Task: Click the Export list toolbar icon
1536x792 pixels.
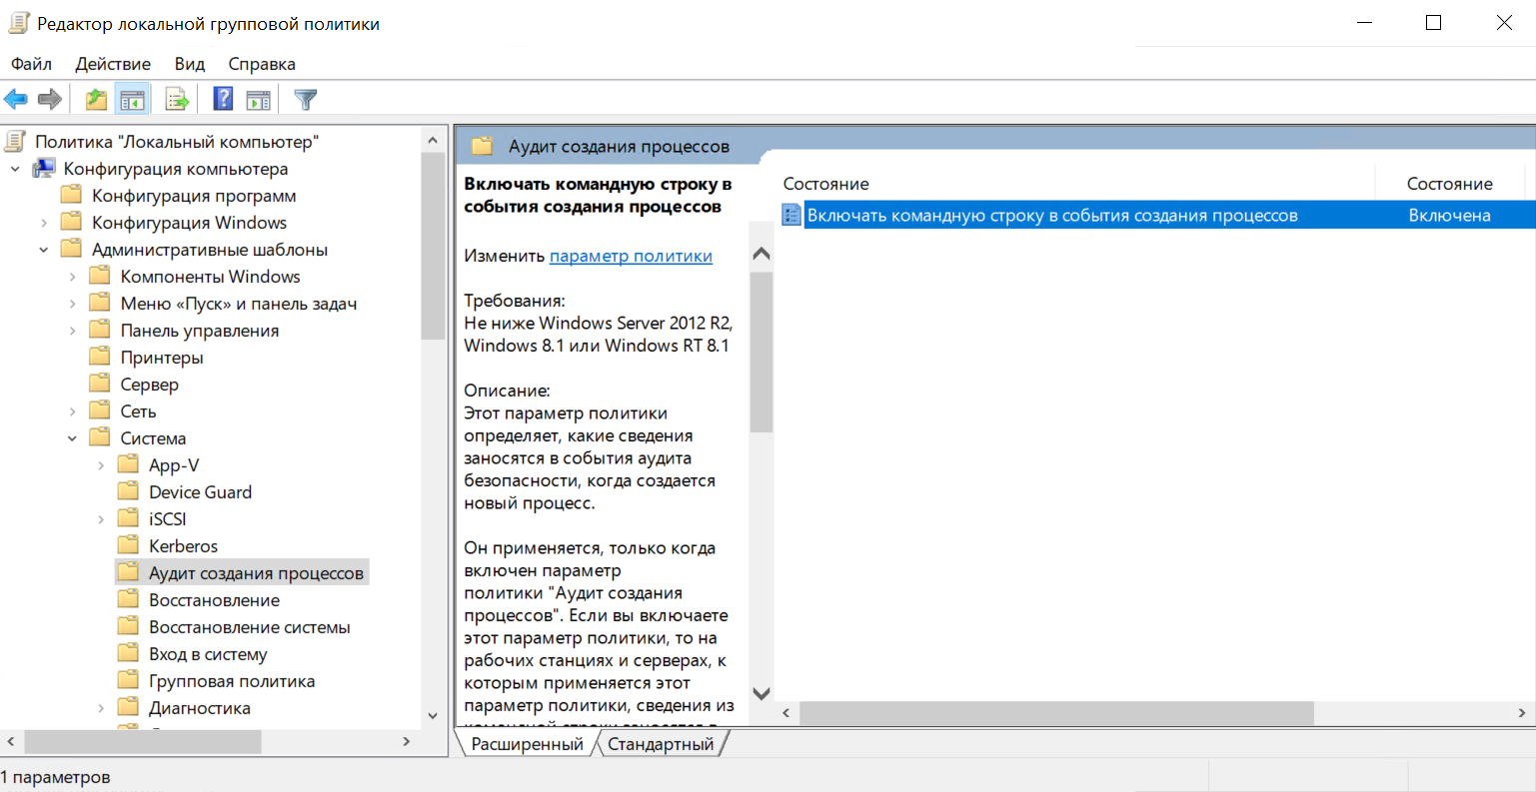Action: 177,99
